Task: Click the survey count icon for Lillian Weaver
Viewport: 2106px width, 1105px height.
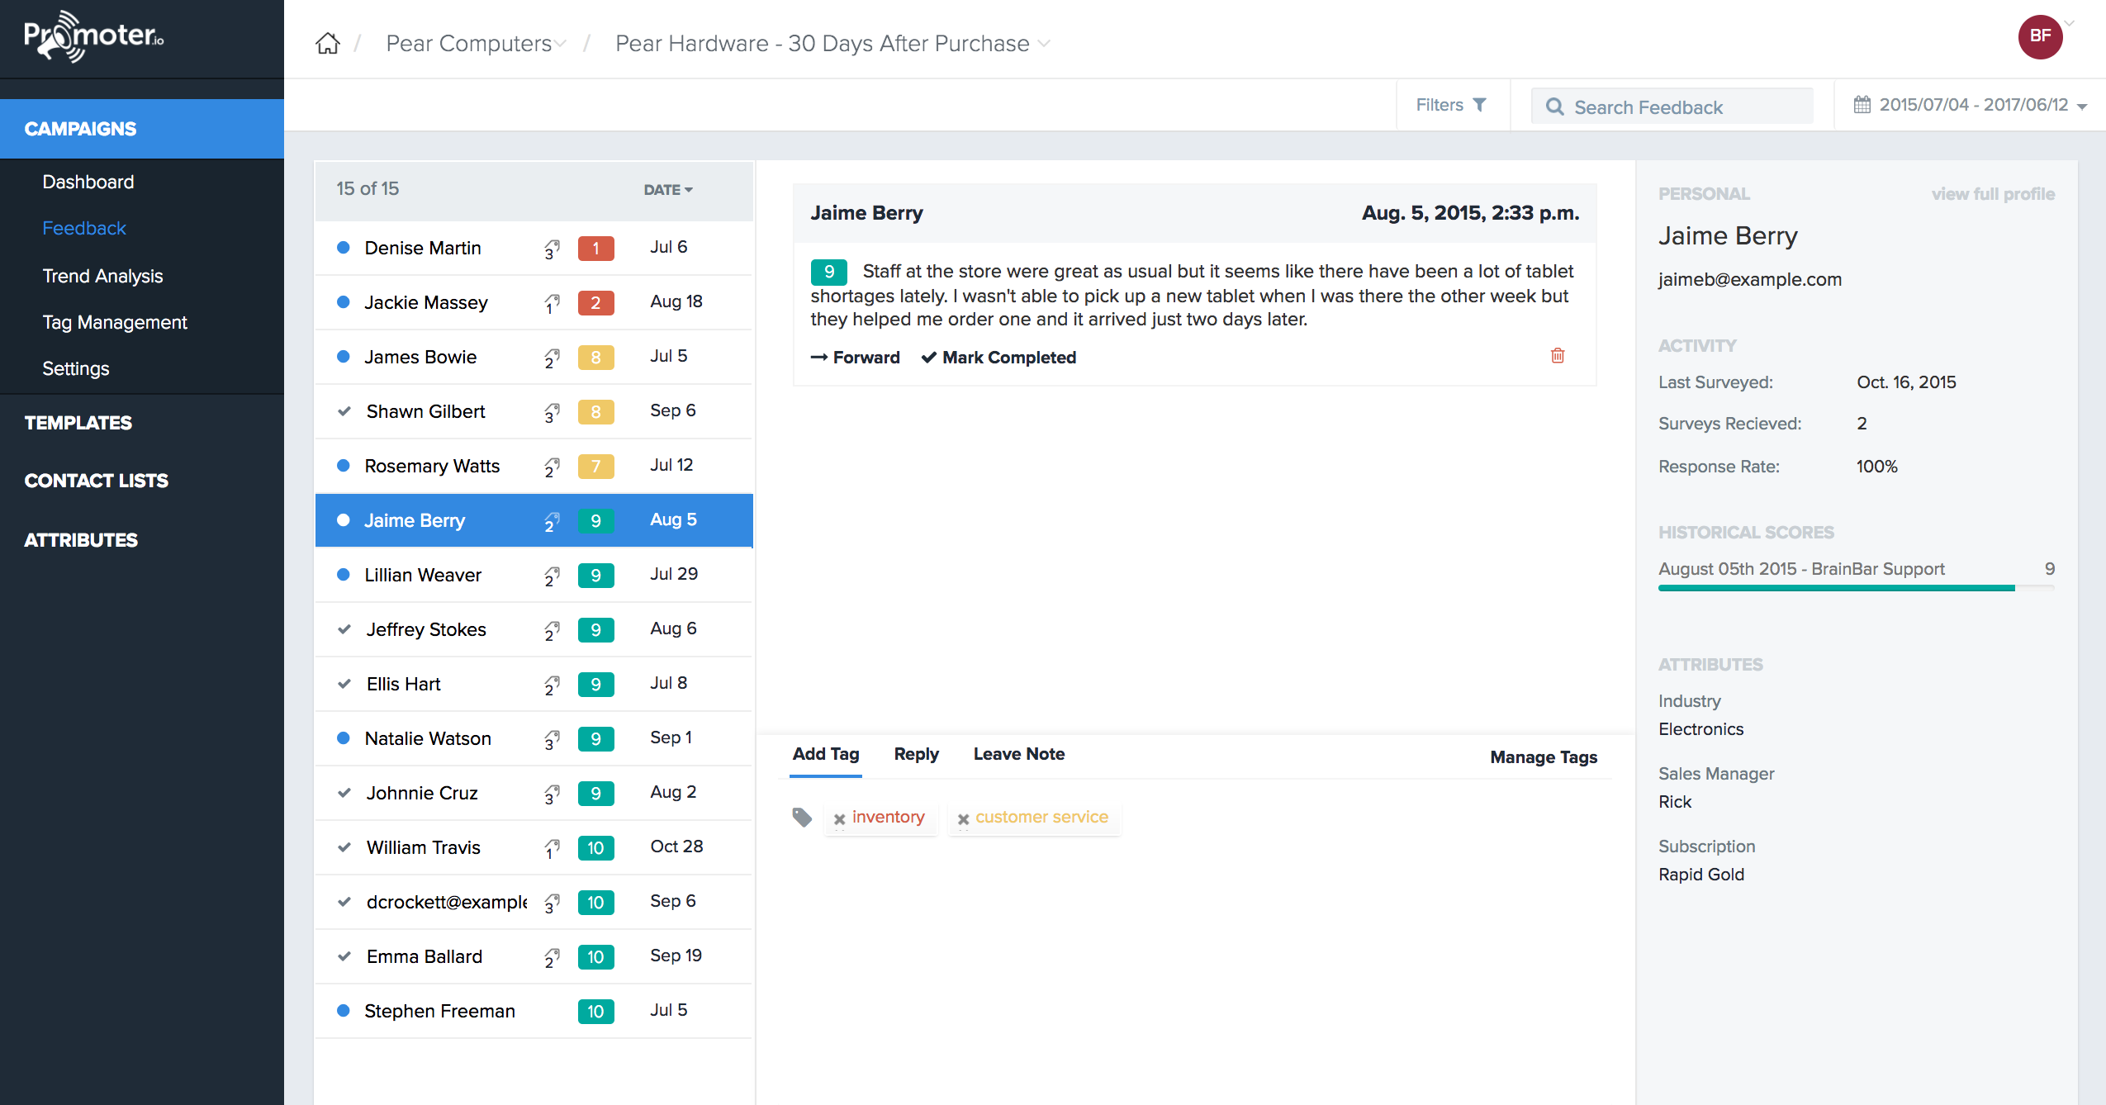Action: tap(552, 576)
